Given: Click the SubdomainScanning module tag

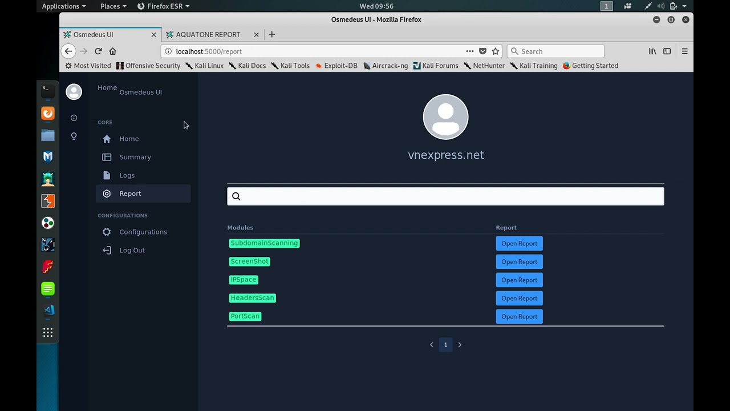Looking at the screenshot, I should (x=264, y=243).
